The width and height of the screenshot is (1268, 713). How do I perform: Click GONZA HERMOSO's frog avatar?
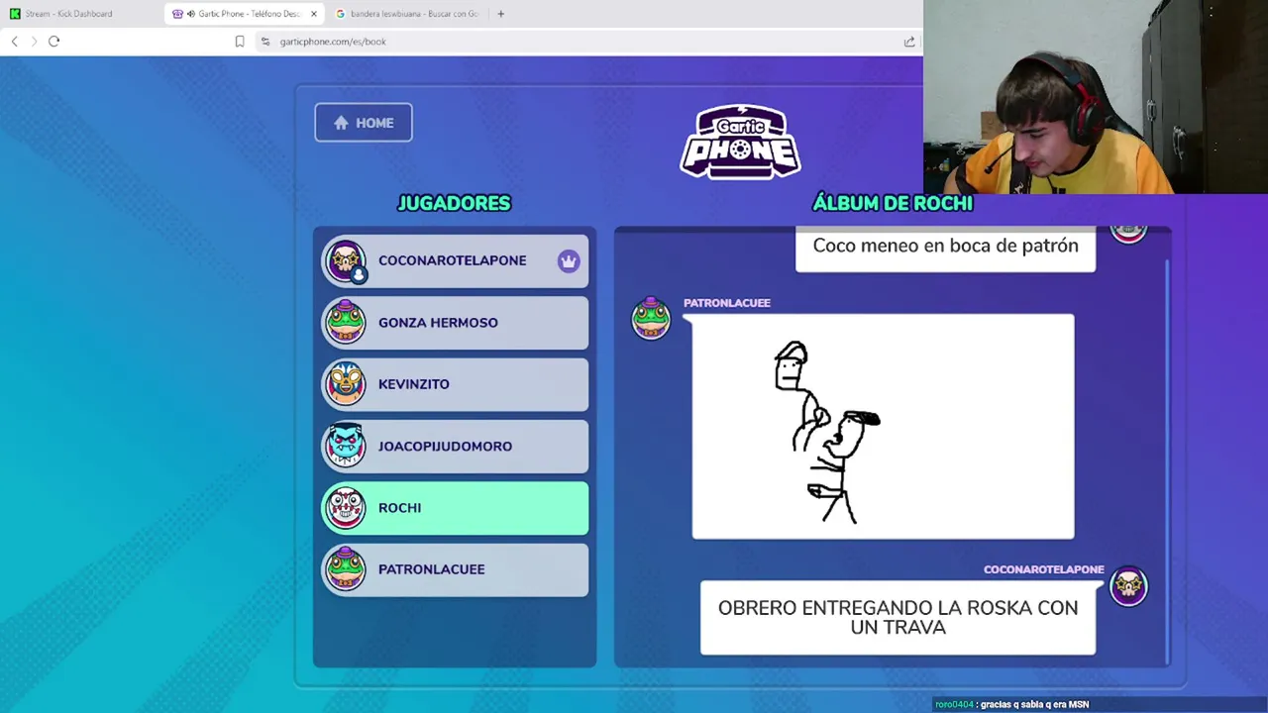[x=346, y=322]
